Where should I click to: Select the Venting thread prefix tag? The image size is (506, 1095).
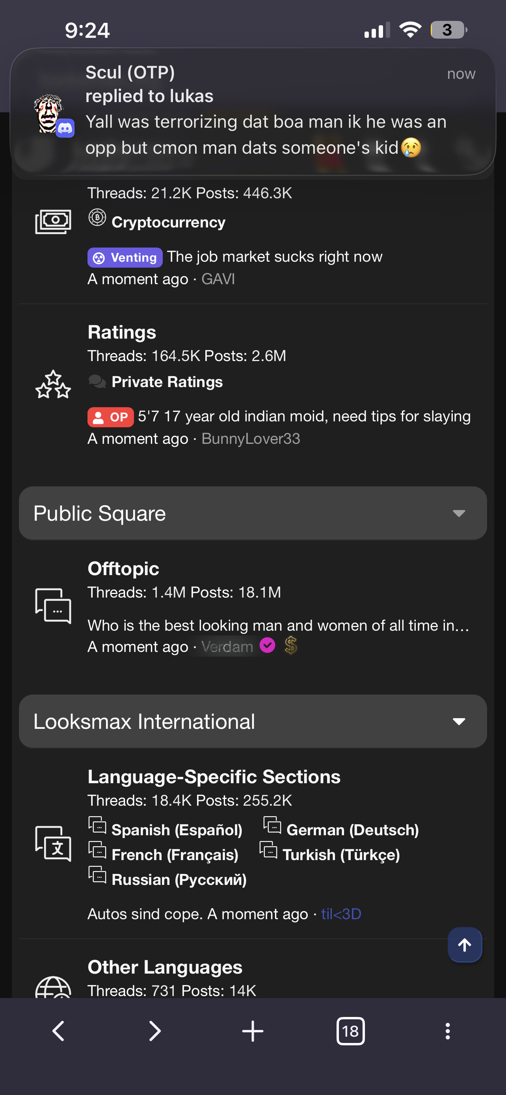[125, 258]
